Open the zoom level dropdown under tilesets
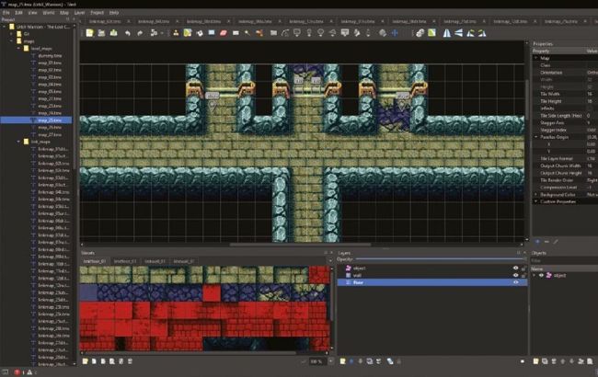The height and width of the screenshot is (377, 598). pos(316,361)
